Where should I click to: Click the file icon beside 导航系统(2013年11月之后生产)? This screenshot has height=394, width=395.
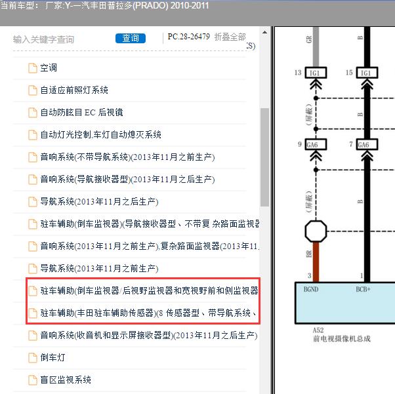[33, 202]
